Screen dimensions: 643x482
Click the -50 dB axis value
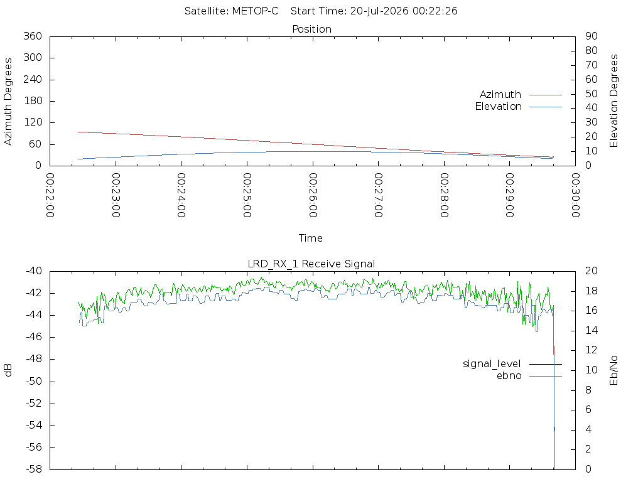click(x=34, y=381)
